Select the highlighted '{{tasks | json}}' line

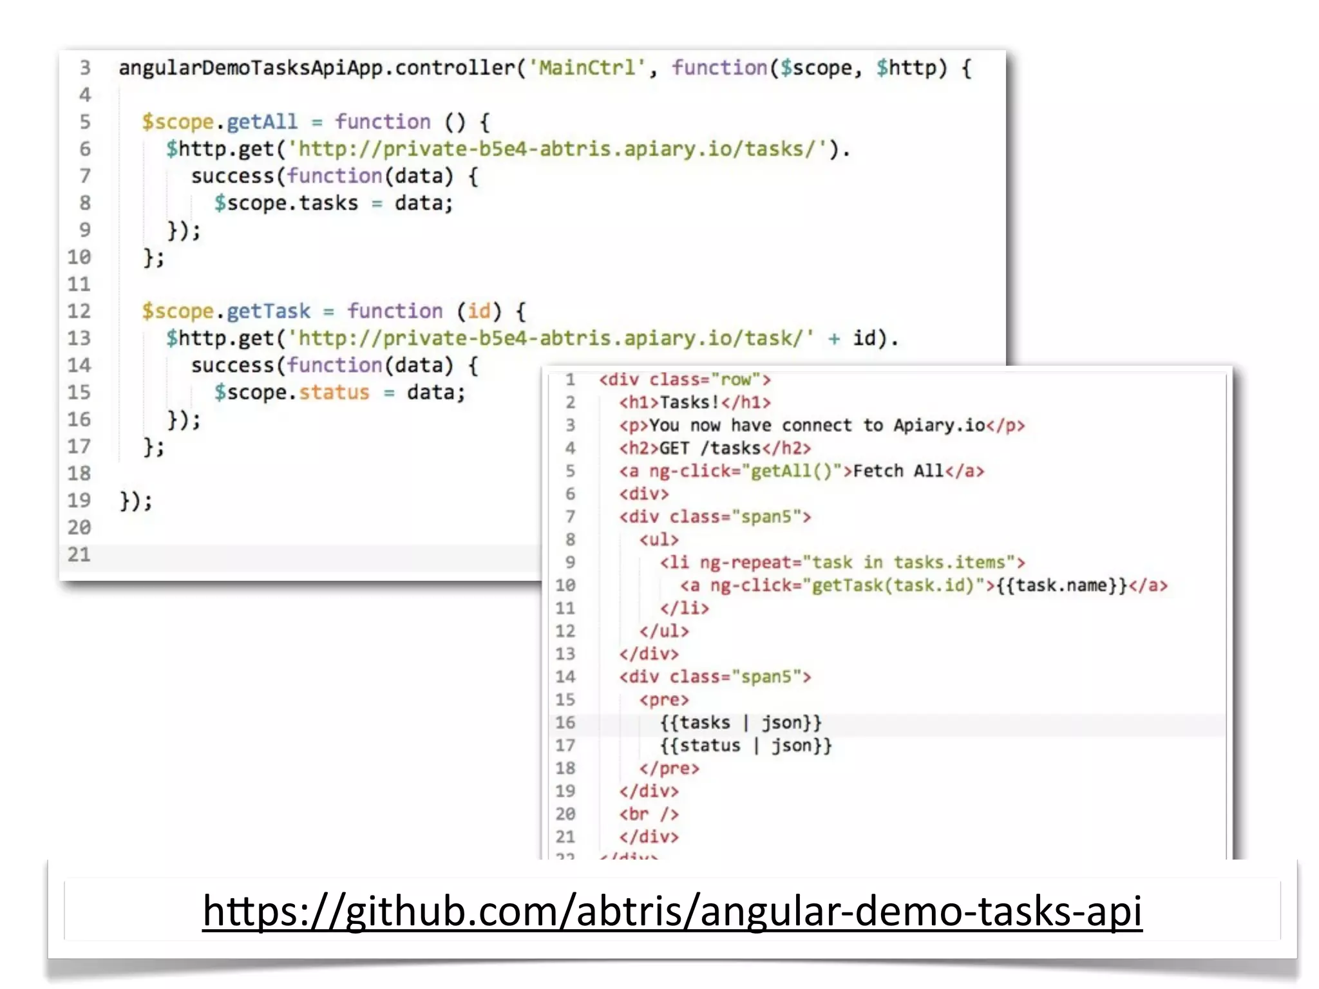coord(741,722)
